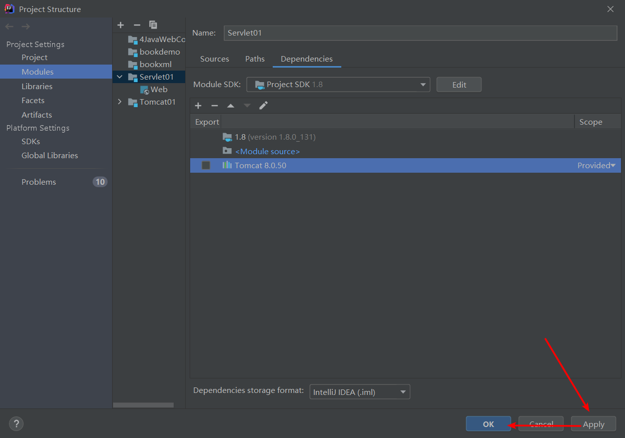Move the dependency down with the down arrow
The image size is (625, 438).
[247, 106]
